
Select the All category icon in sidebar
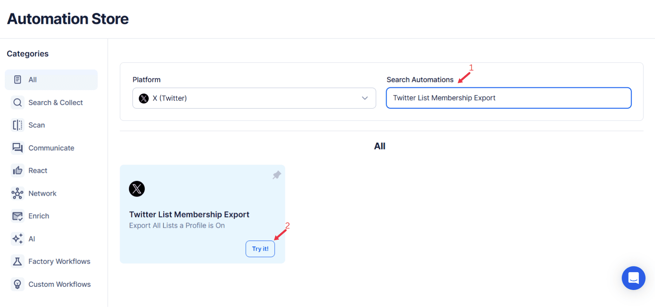coord(17,79)
